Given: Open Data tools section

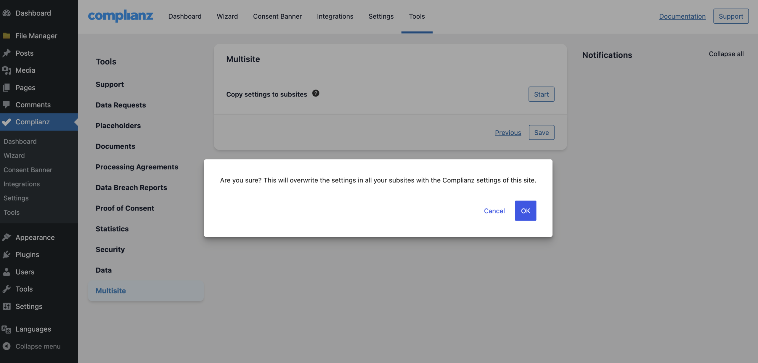Looking at the screenshot, I should pyautogui.click(x=104, y=270).
